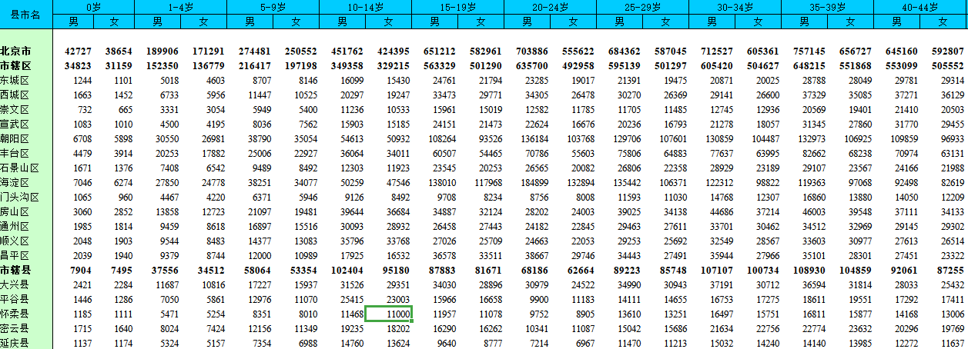Click the 门头沟区 row label
Viewport: 968px width, 349px height.
point(17,198)
